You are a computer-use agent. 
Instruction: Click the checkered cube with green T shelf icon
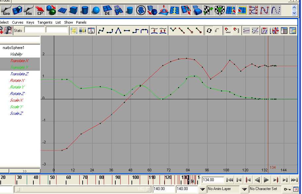point(220,10)
